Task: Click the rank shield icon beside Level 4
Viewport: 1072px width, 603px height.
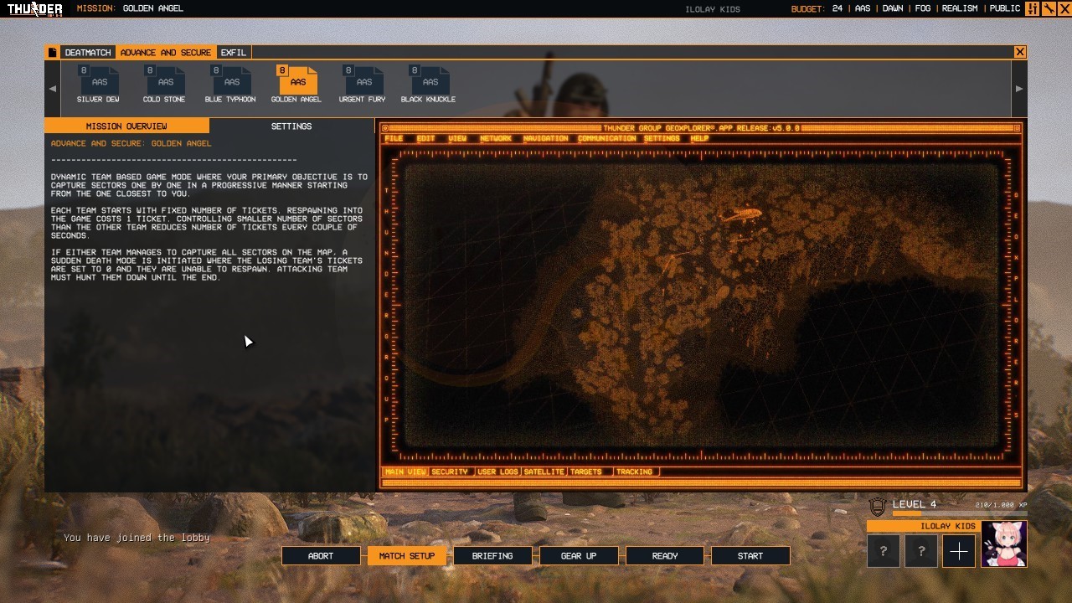Action: (x=877, y=507)
